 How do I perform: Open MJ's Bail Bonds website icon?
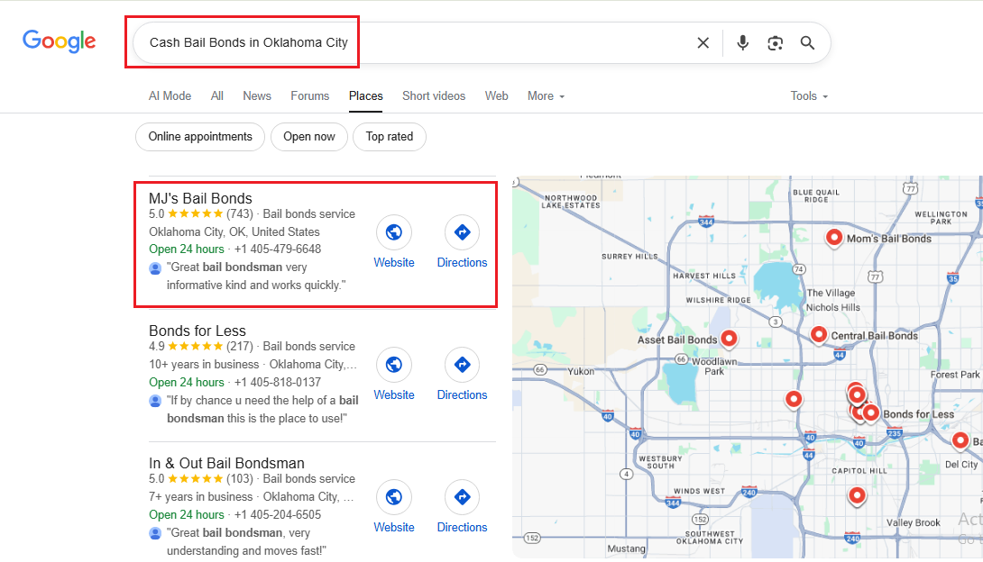393,232
